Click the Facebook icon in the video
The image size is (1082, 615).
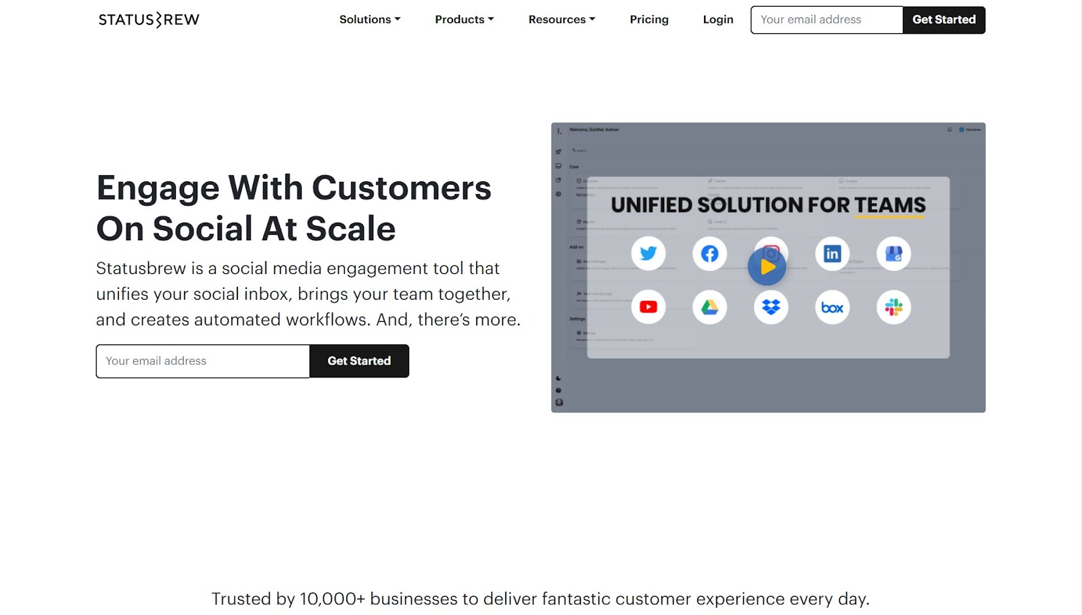(x=709, y=254)
